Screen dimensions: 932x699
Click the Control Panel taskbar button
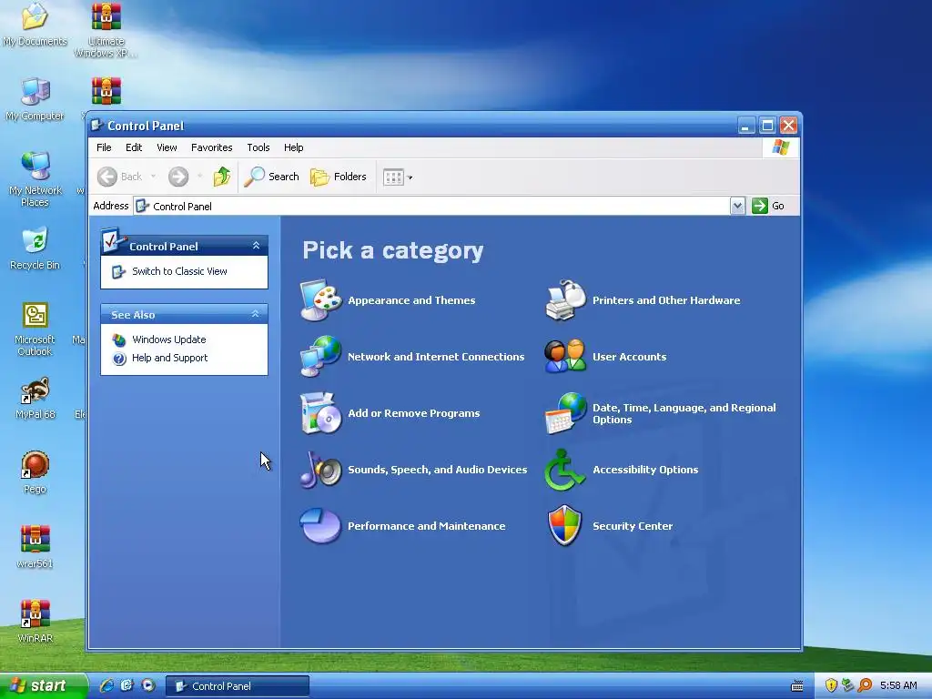238,686
